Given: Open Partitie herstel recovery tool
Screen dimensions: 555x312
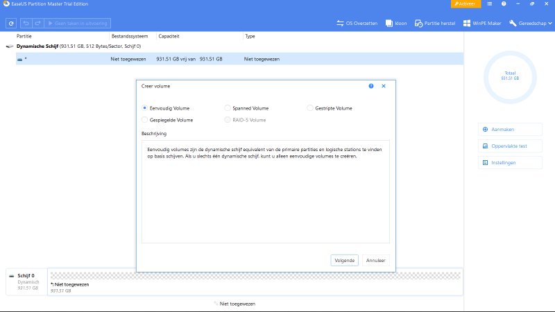Looking at the screenshot, I should coord(435,24).
